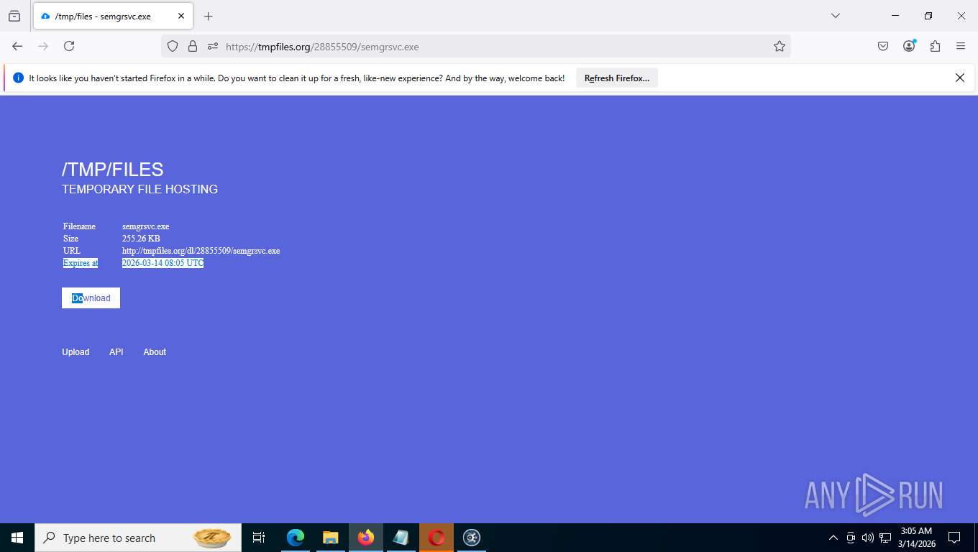Viewport: 978px width, 552px height.
Task: Show hidden system tray icons
Action: pos(833,538)
